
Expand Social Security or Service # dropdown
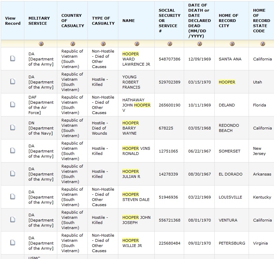pyautogui.click(x=170, y=44)
